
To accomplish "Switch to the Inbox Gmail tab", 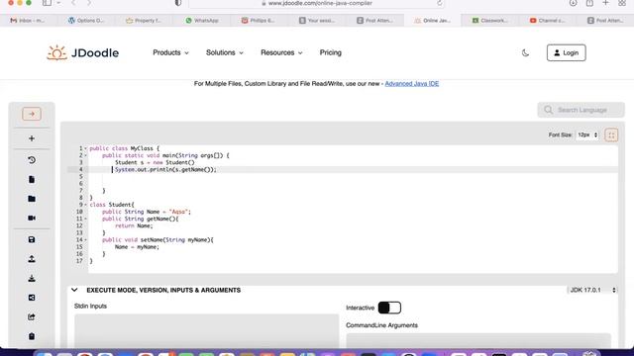I will [29, 20].
